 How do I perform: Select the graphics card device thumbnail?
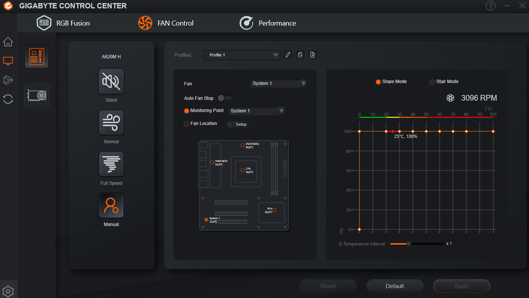tap(37, 95)
